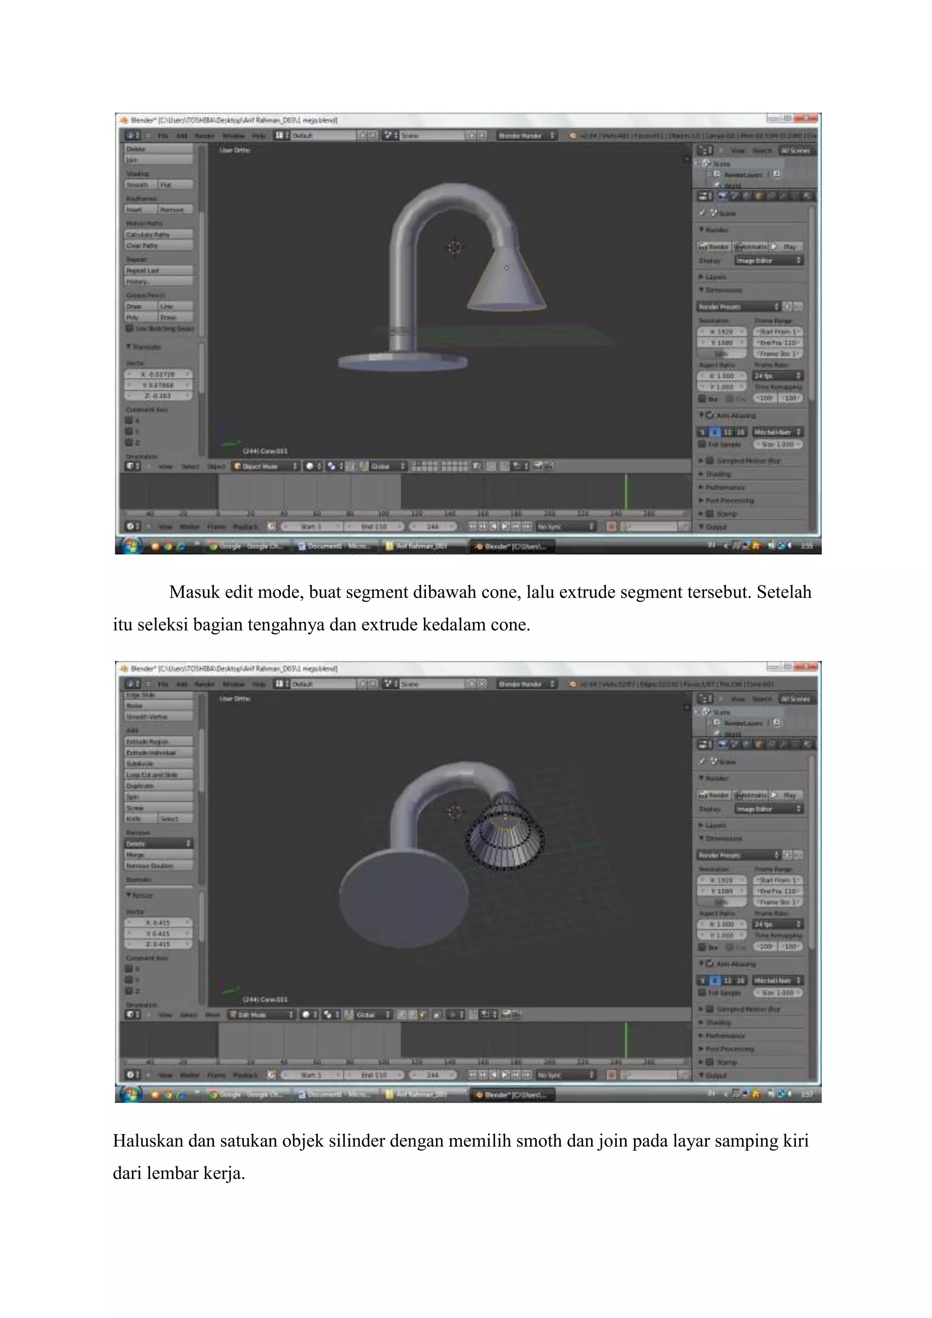Open Window menu in Object Mode window

coord(233,136)
